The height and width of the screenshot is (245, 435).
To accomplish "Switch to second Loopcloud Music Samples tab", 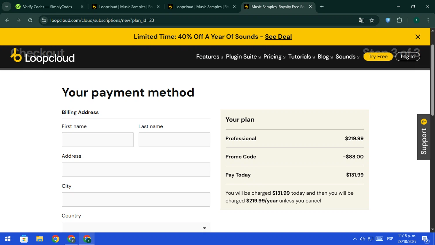I will [x=202, y=7].
